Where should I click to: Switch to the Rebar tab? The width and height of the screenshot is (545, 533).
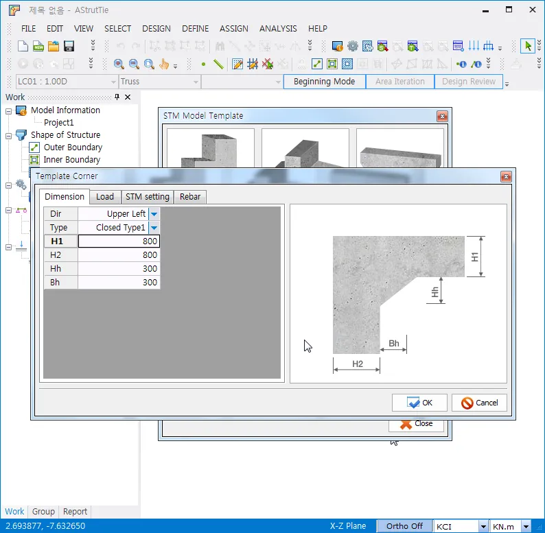190,197
